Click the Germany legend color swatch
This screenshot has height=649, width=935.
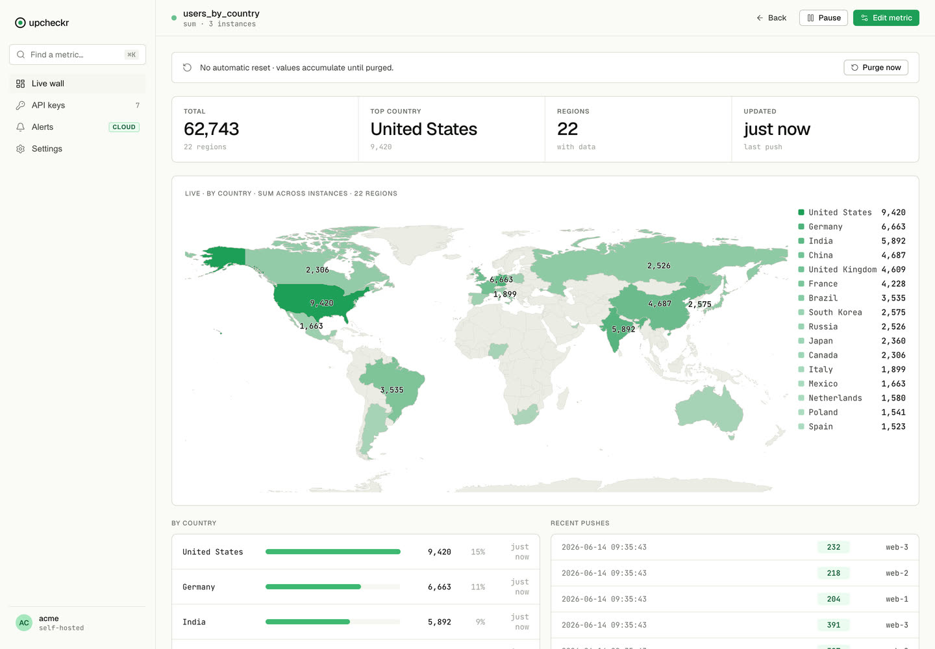801,227
